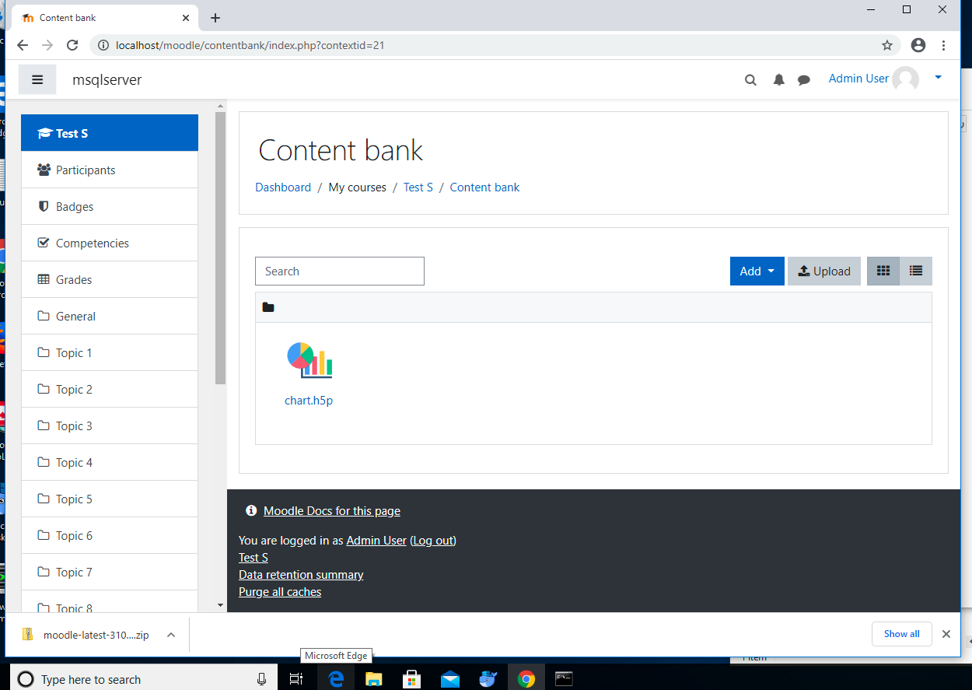Click the Grades table icon
The height and width of the screenshot is (690, 972).
[44, 279]
